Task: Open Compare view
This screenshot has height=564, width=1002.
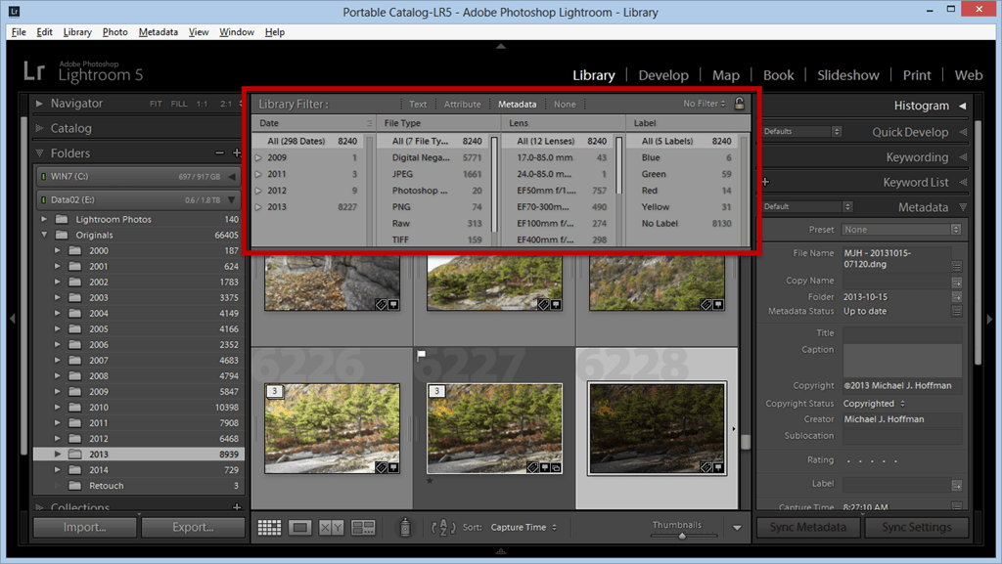Action: 329,527
